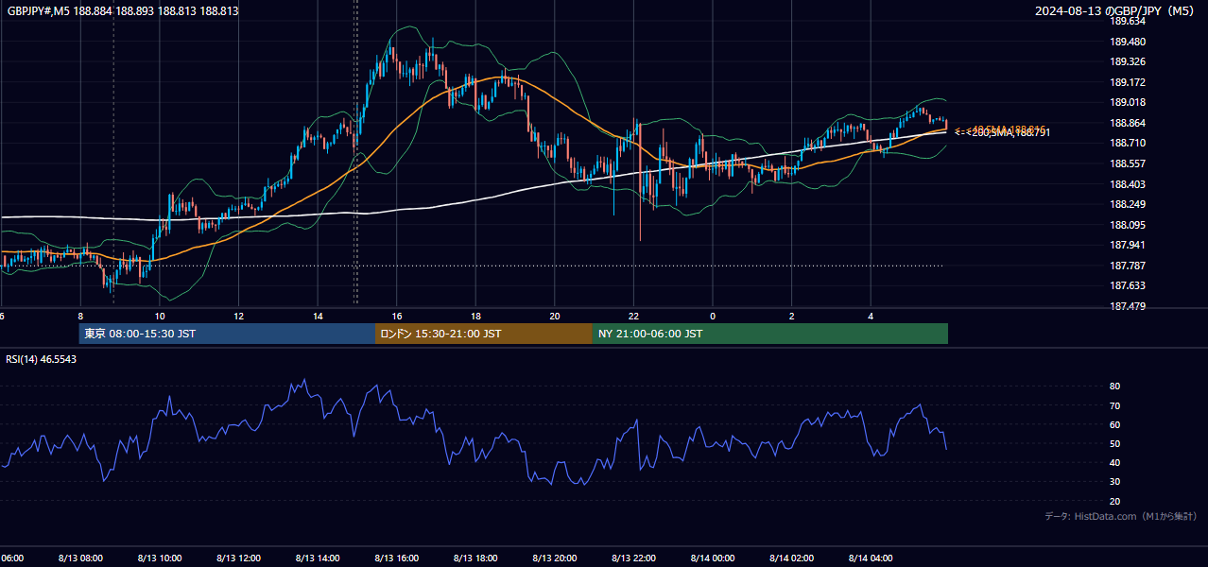Screen dimensions: 1208x567
Task: Click hour tick 18 under price chart
Action: click(x=475, y=316)
